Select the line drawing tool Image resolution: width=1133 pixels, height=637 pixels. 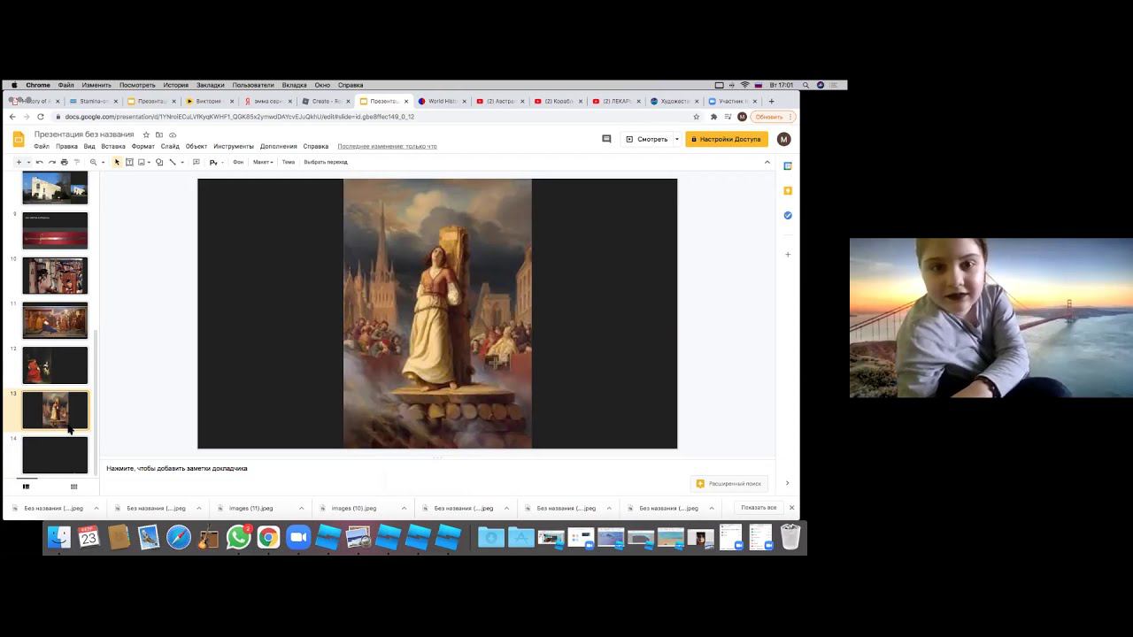(172, 162)
